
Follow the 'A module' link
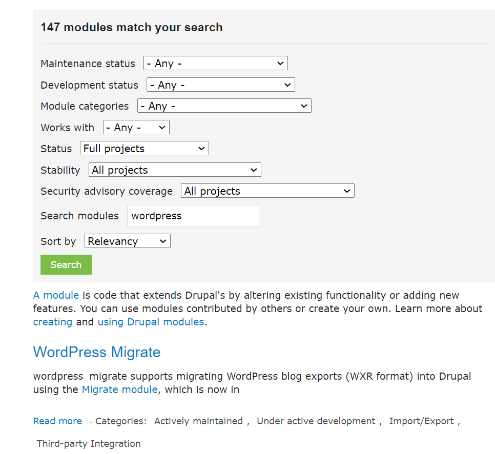[x=56, y=295]
